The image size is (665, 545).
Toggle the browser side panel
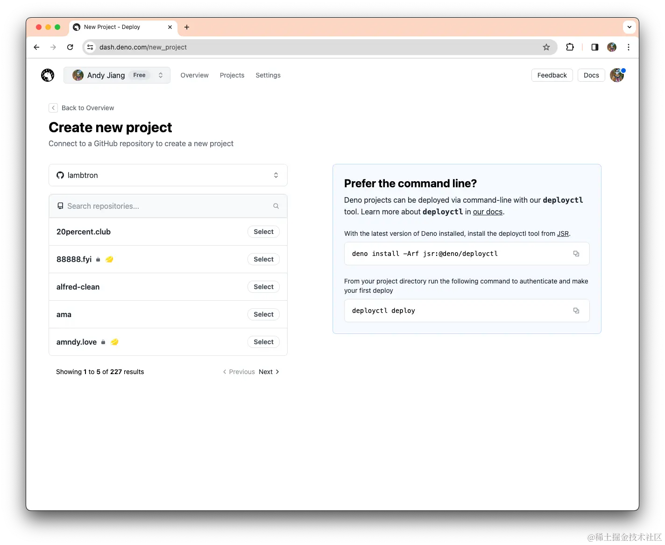[x=595, y=47]
